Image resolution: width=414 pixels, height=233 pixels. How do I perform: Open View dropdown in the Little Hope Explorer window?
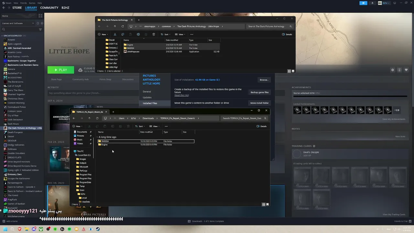pyautogui.click(x=180, y=34)
